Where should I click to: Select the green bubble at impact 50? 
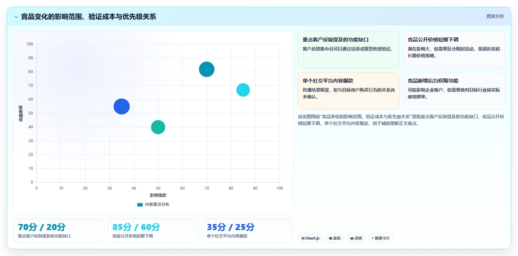click(x=158, y=127)
